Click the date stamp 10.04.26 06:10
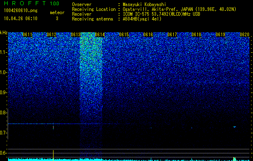 [21, 19]
